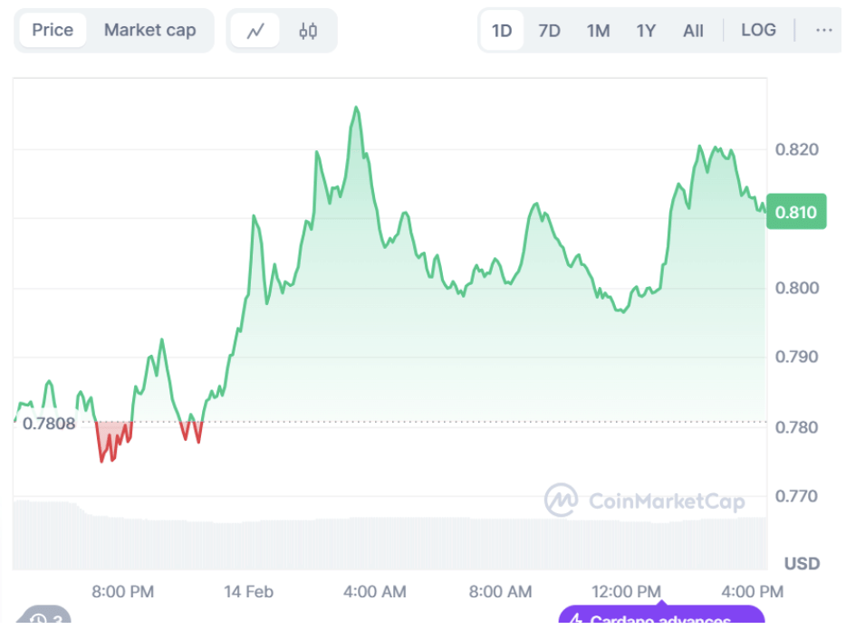Click the red dip area below 0.7808 line
Viewport: 846px width, 639px height.
[x=111, y=436]
